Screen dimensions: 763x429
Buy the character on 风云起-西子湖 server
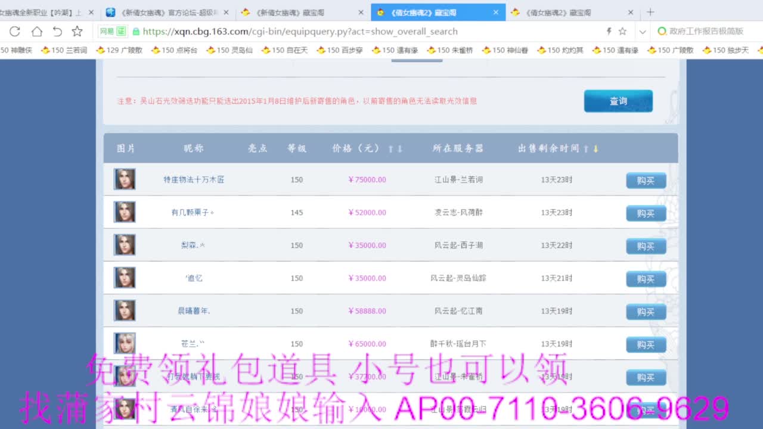(x=646, y=245)
